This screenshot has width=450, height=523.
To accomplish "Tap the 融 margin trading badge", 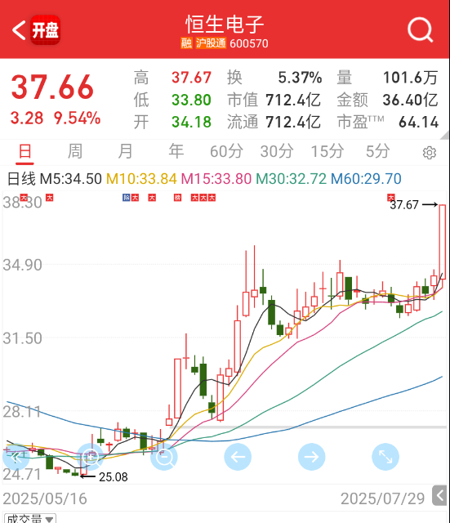I will click(x=186, y=43).
